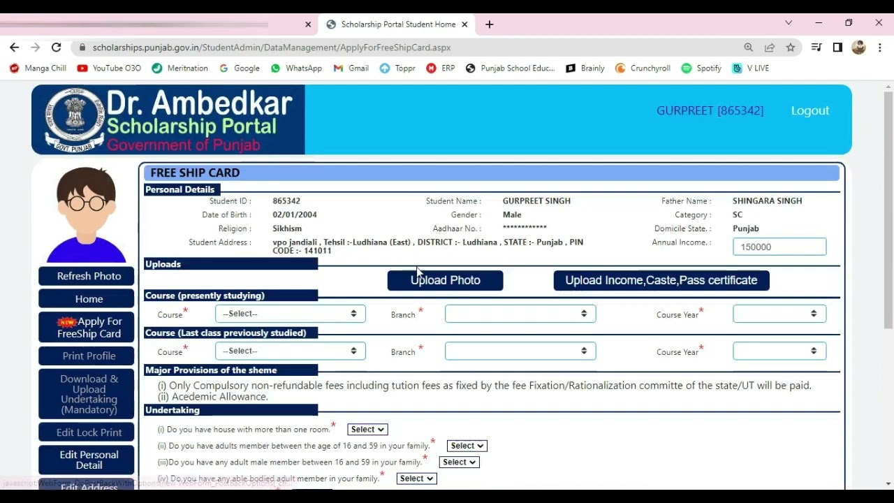Screen dimensions: 894x503
Task: Click Refresh Photo button
Action: point(86,276)
